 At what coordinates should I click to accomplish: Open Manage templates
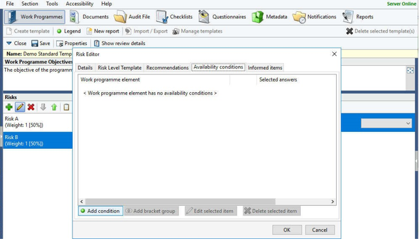[x=198, y=31]
